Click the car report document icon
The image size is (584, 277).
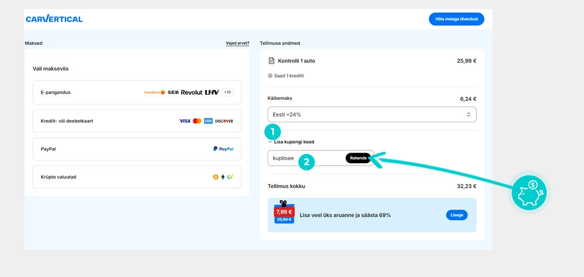click(271, 61)
